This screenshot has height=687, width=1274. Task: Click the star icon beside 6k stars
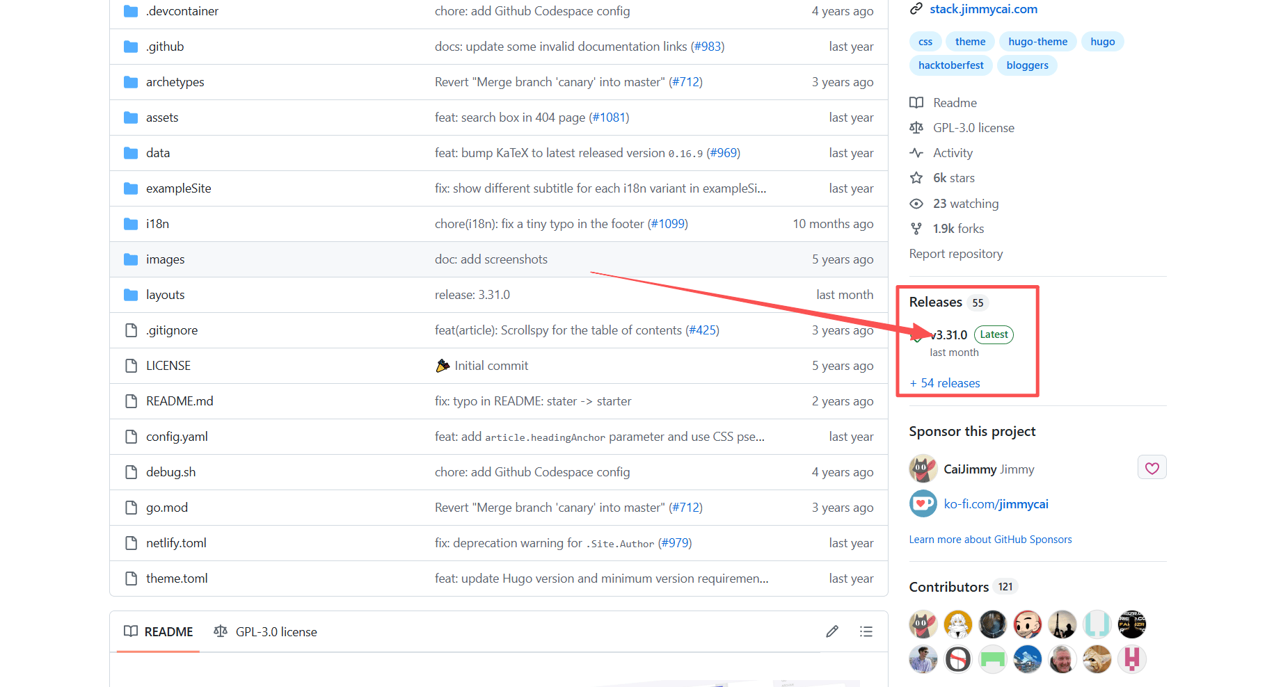click(916, 177)
